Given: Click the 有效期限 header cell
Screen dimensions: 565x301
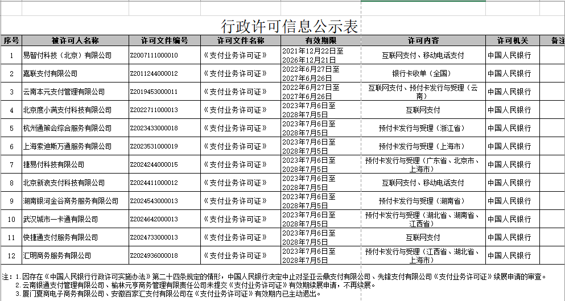Looking at the screenshot, I should click(321, 40).
